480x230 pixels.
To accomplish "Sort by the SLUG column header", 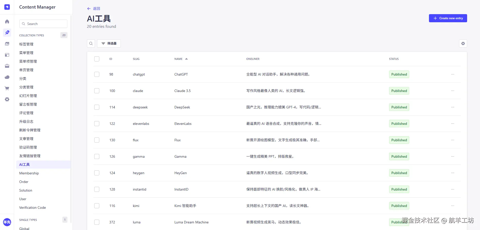I will coord(136,59).
